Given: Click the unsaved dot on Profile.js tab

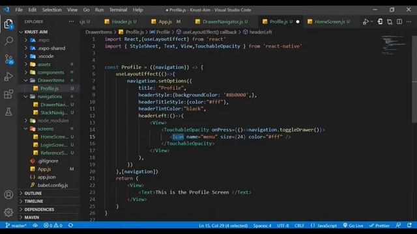Looking at the screenshot, I should tap(298, 21).
